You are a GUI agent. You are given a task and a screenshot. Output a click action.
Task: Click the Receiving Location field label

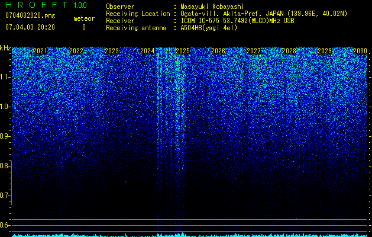point(138,14)
